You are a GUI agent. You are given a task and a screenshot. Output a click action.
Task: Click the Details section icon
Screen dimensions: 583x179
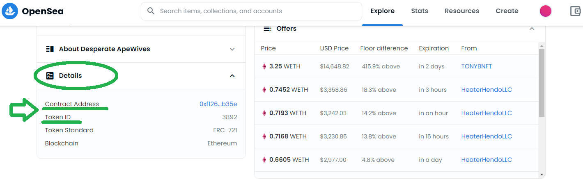50,76
